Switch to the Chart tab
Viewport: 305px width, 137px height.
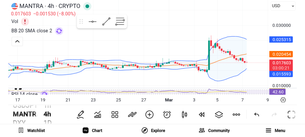click(92, 130)
